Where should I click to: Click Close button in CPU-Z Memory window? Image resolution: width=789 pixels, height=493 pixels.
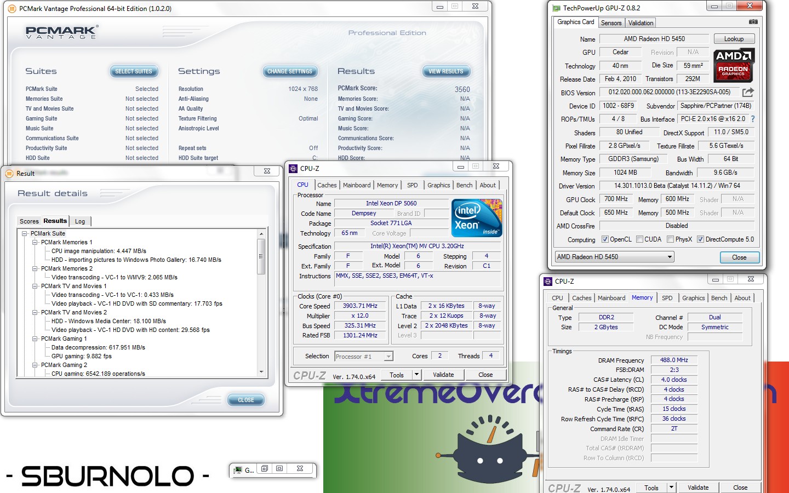coord(740,488)
